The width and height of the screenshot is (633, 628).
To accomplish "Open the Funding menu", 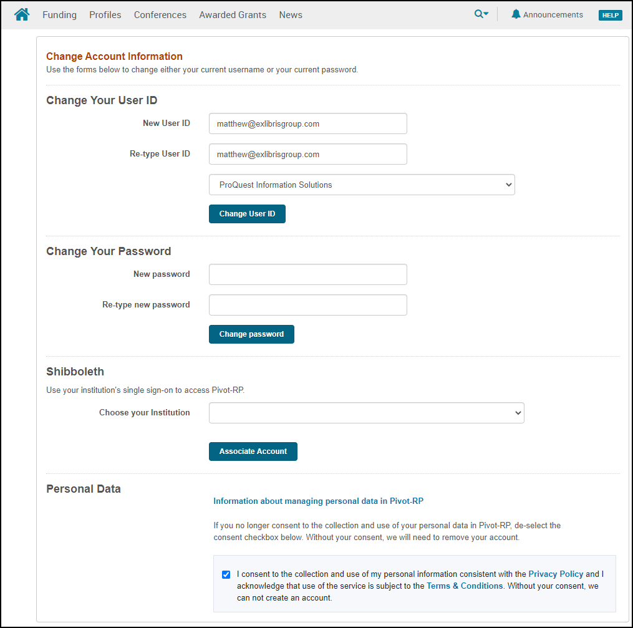I will tap(59, 15).
